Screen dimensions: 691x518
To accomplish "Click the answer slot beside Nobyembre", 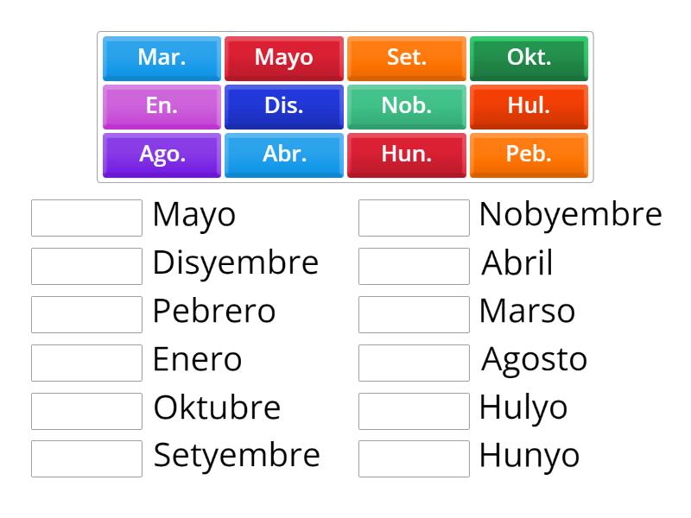I will click(414, 218).
